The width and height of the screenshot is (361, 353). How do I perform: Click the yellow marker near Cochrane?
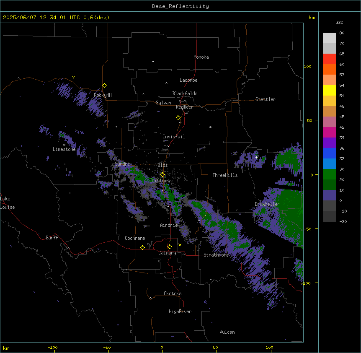pos(142,247)
